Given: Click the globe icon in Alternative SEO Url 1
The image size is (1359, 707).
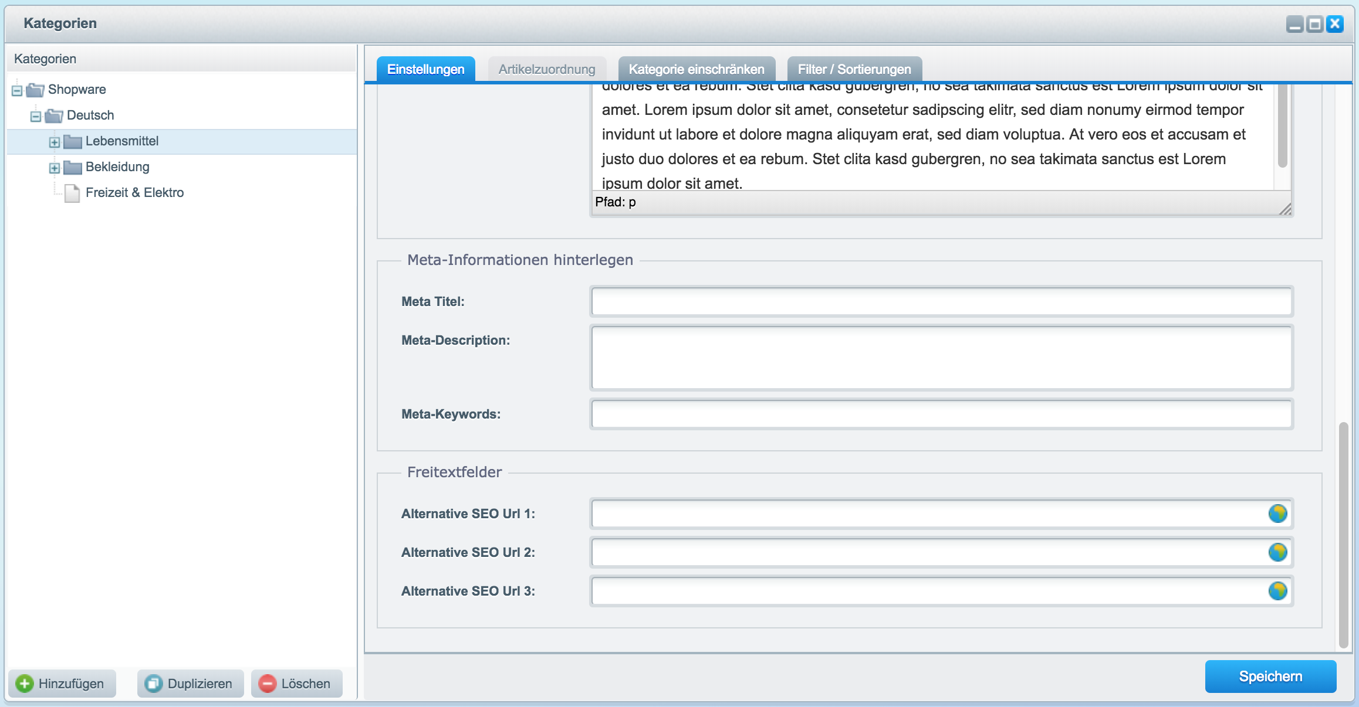Looking at the screenshot, I should pos(1277,514).
